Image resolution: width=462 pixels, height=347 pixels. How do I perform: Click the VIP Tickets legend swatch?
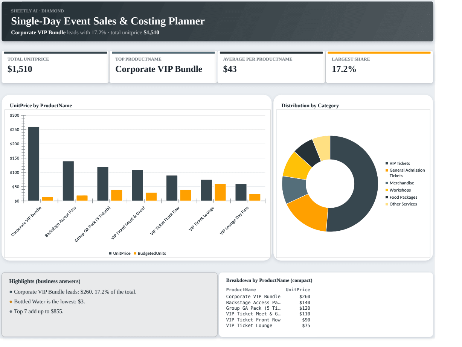point(387,163)
